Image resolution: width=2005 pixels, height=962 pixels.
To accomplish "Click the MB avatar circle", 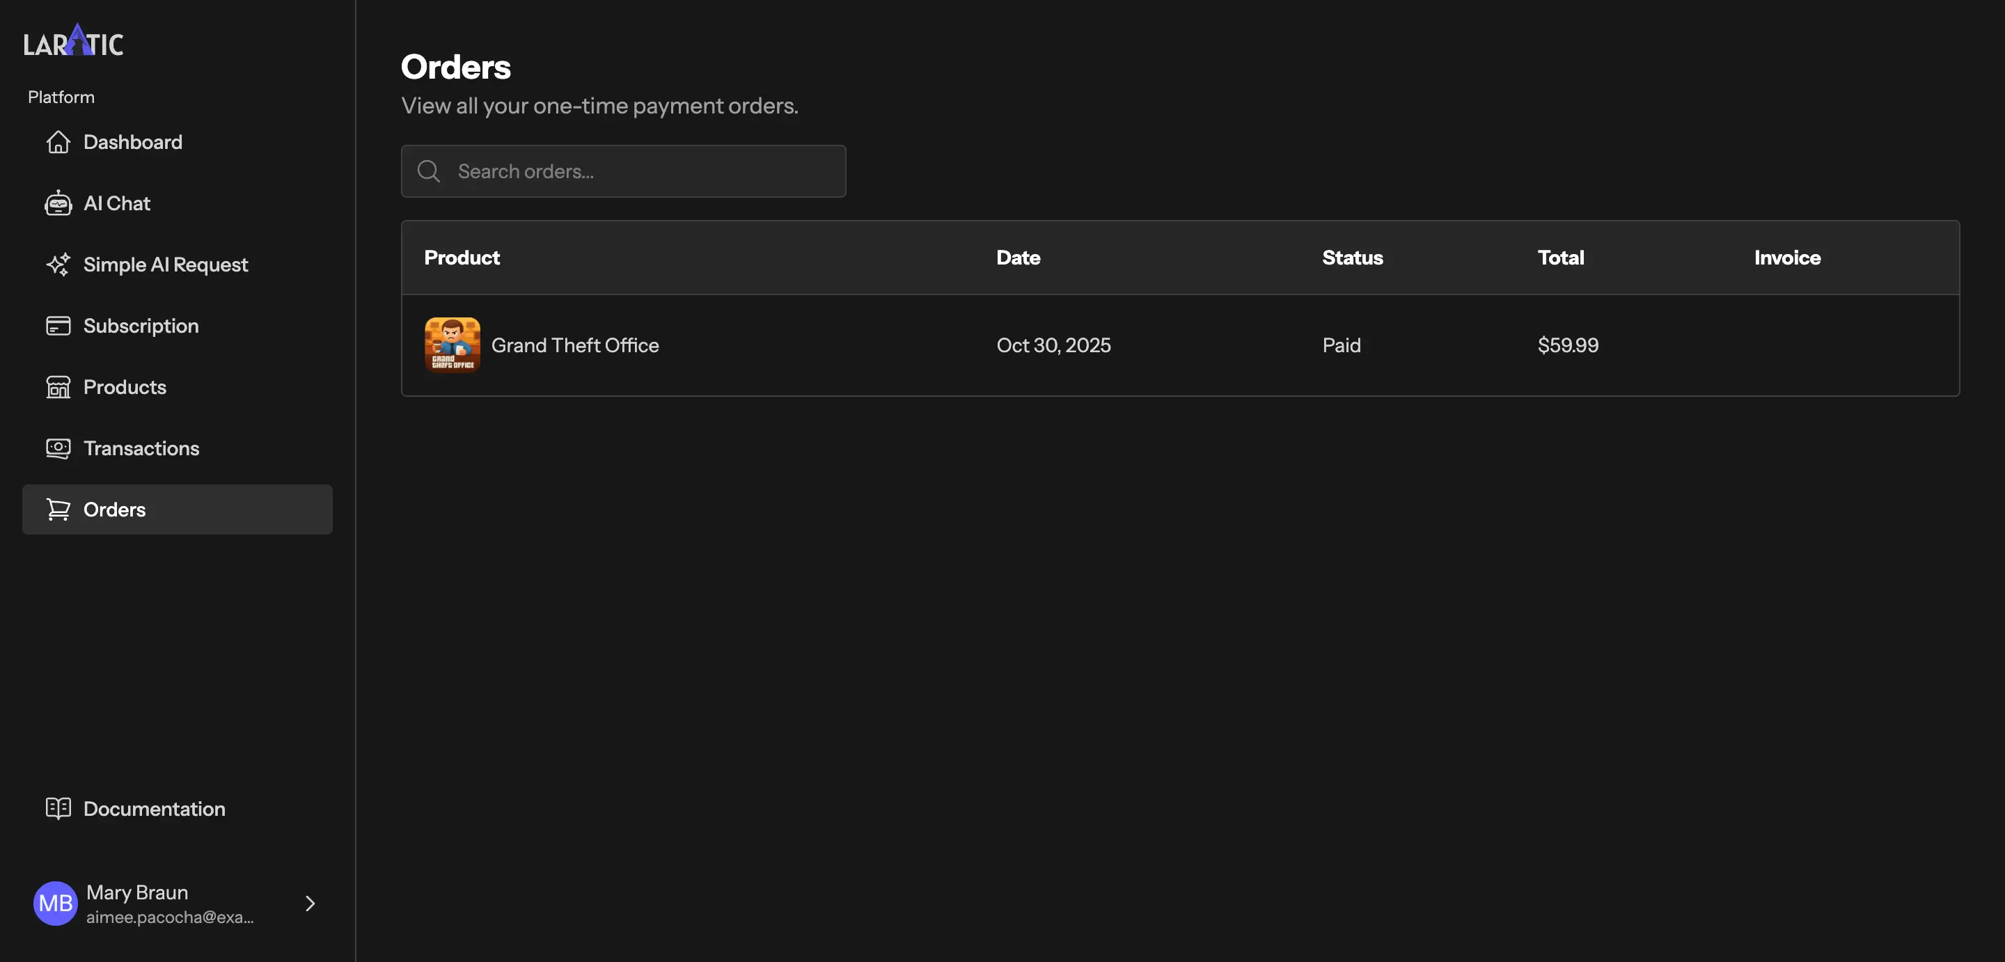I will (54, 903).
